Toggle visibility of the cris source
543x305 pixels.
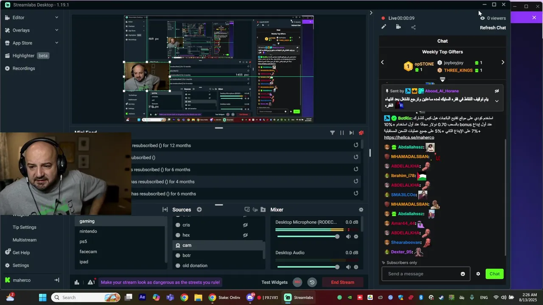245,225
